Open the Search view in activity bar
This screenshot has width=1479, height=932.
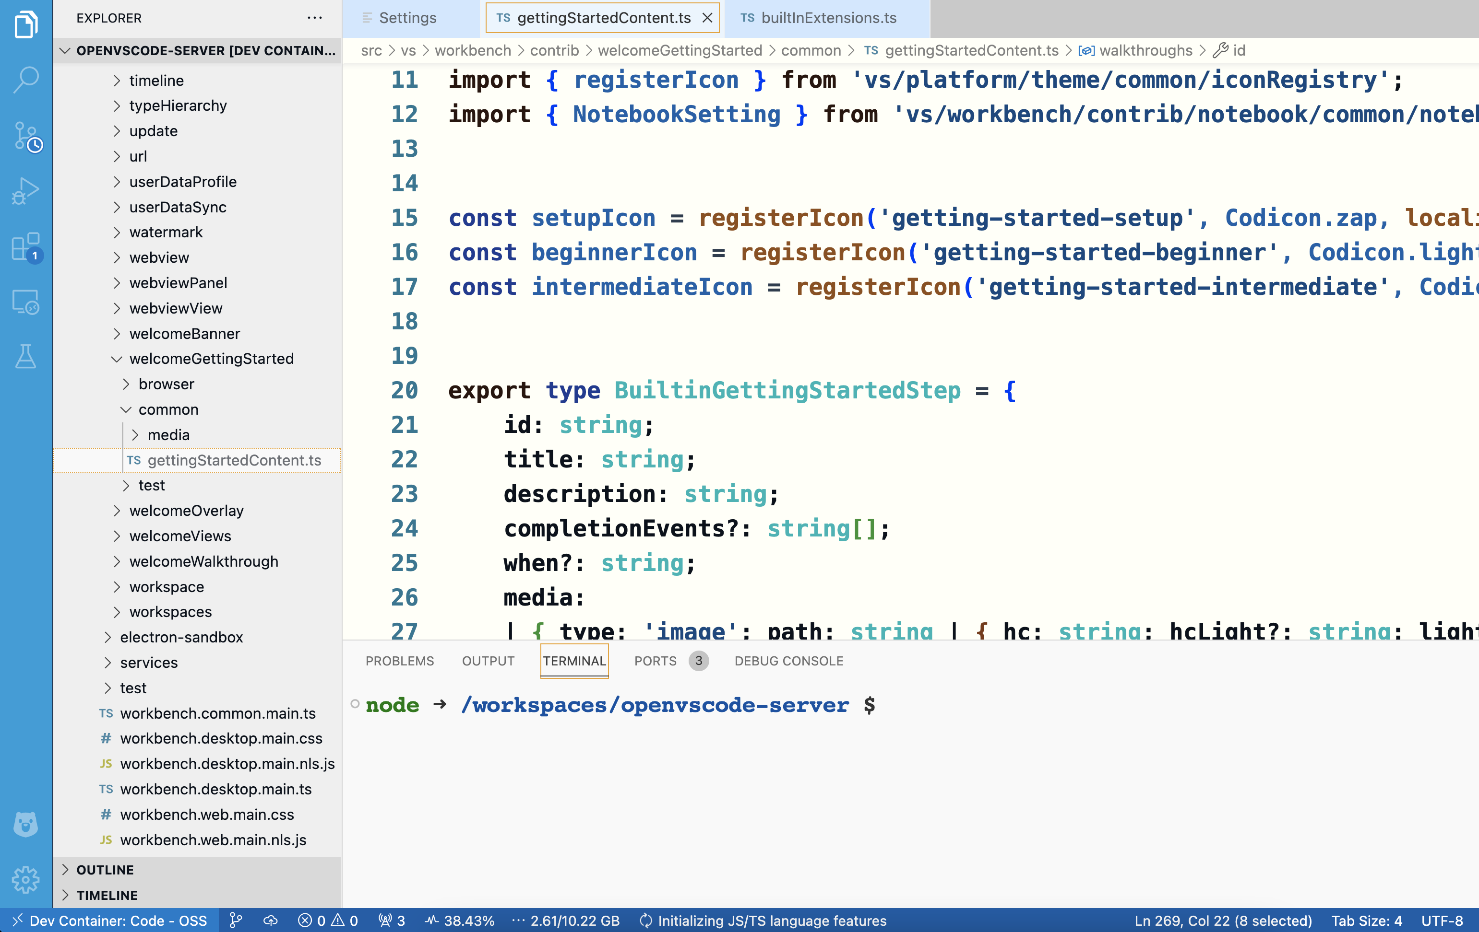coord(26,80)
